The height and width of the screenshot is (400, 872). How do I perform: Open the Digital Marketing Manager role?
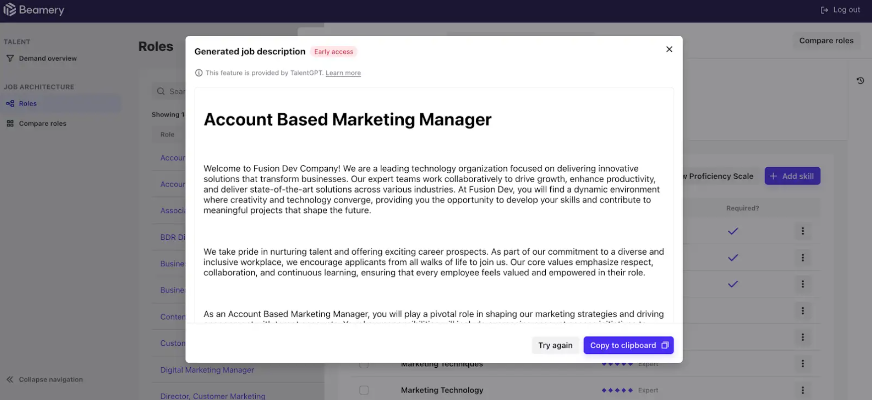pos(207,370)
